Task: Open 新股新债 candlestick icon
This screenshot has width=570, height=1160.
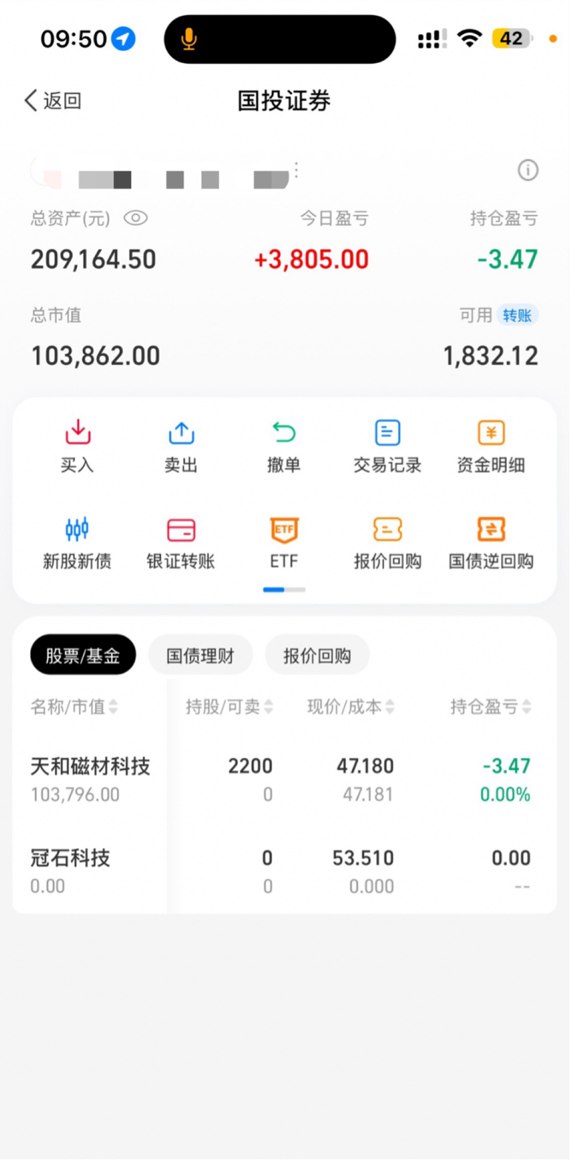Action: [x=77, y=530]
